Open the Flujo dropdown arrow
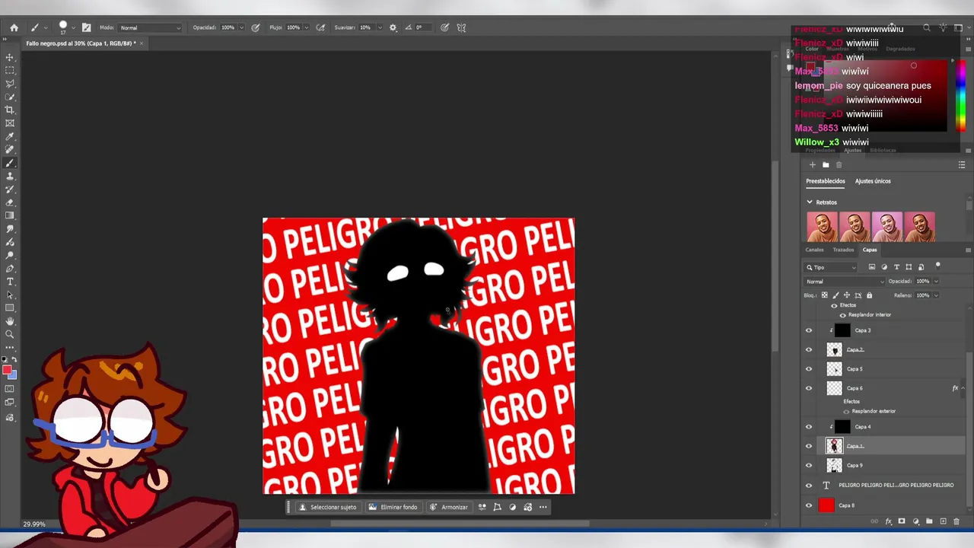The width and height of the screenshot is (974, 548). pos(307,28)
